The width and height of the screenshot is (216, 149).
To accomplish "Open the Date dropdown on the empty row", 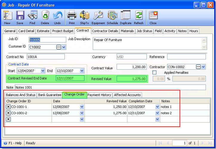I will pyautogui.click(x=82, y=119).
